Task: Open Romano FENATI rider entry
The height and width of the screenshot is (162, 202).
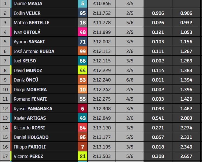Action: click(30, 99)
